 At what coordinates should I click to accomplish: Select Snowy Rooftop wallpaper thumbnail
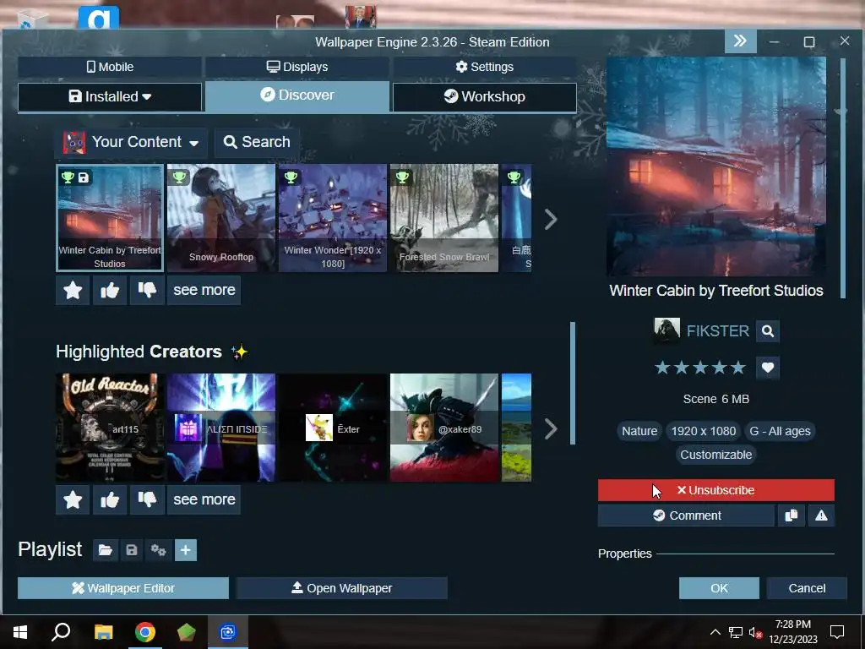(221, 218)
